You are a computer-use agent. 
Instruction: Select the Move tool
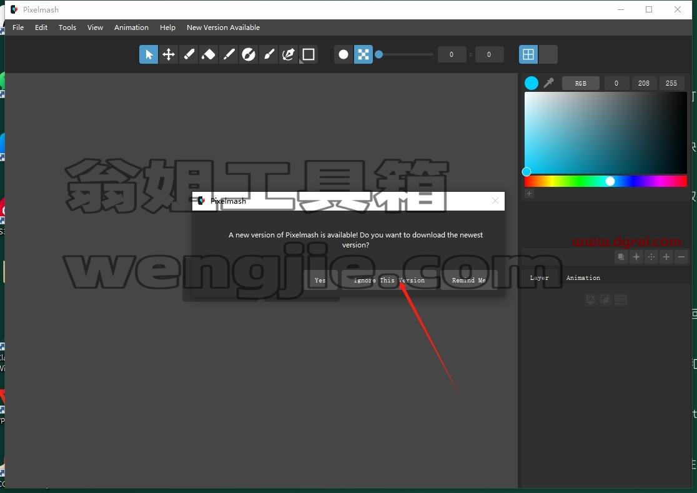coord(169,54)
